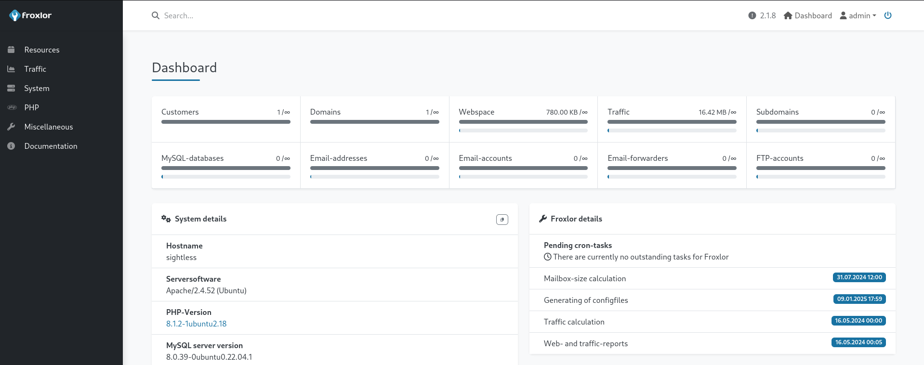Click the Traffic chart icon in sidebar
The width and height of the screenshot is (924, 365).
click(11, 69)
